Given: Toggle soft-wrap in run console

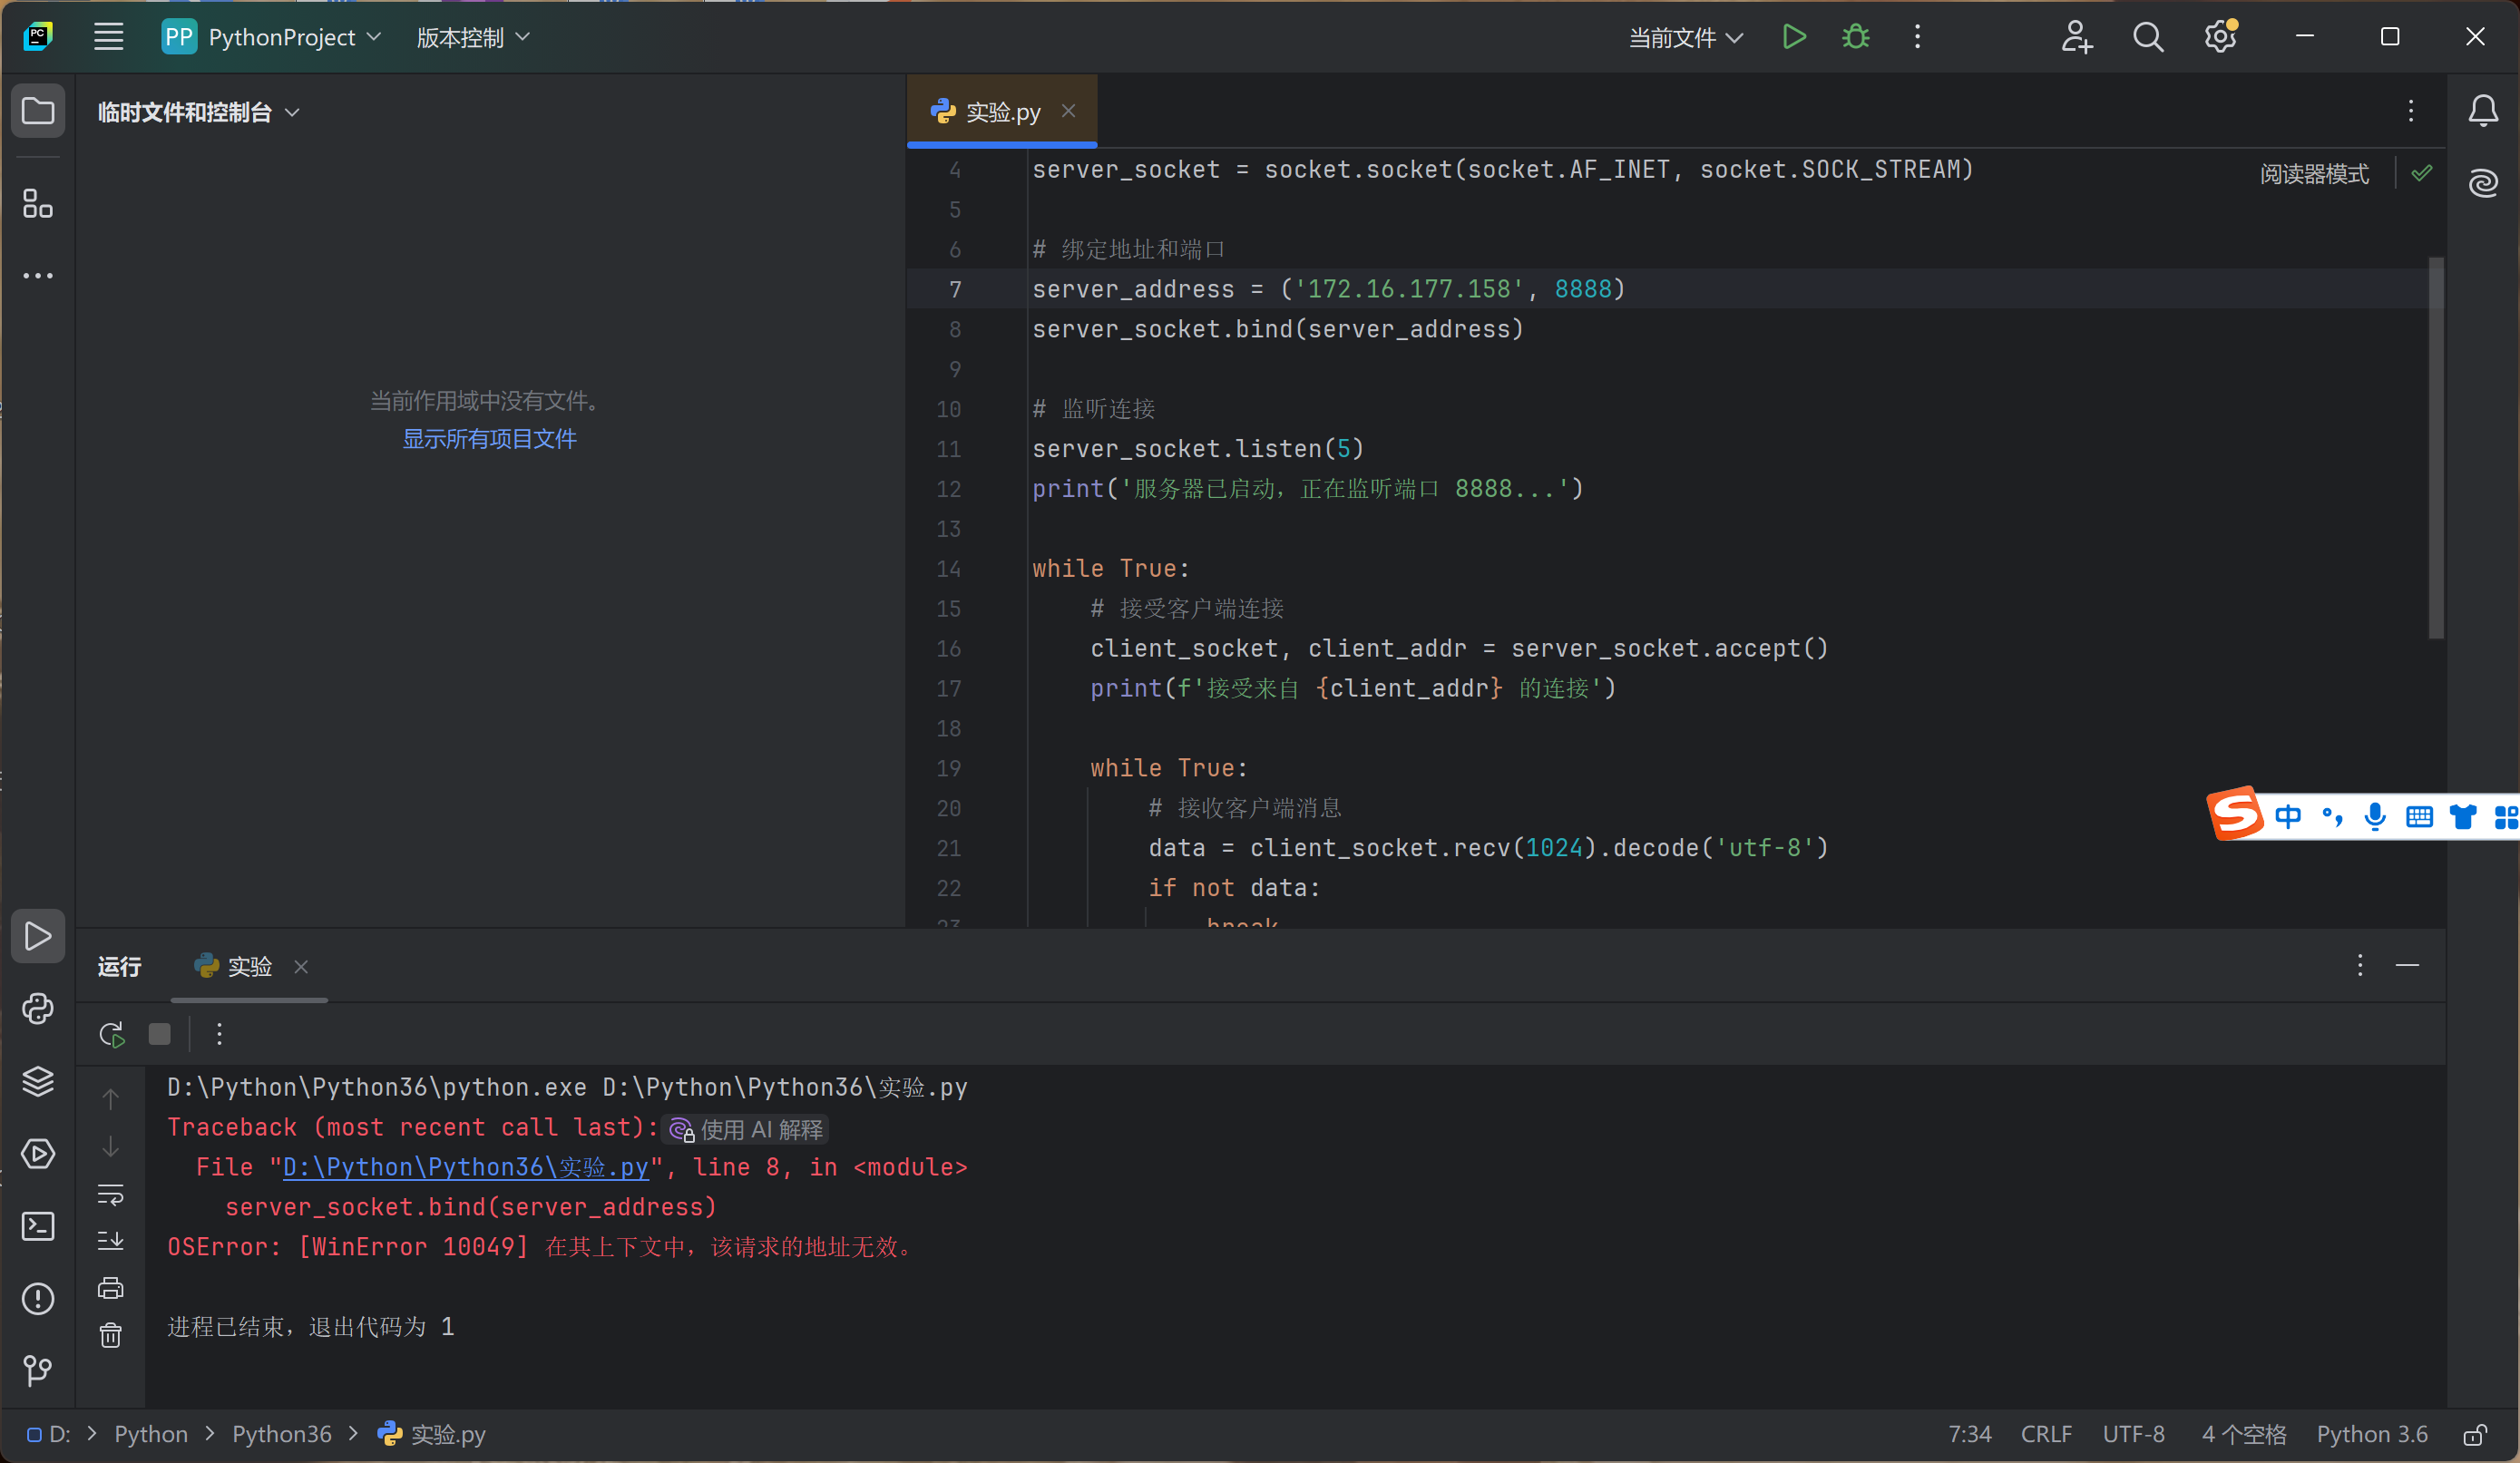Looking at the screenshot, I should [111, 1194].
